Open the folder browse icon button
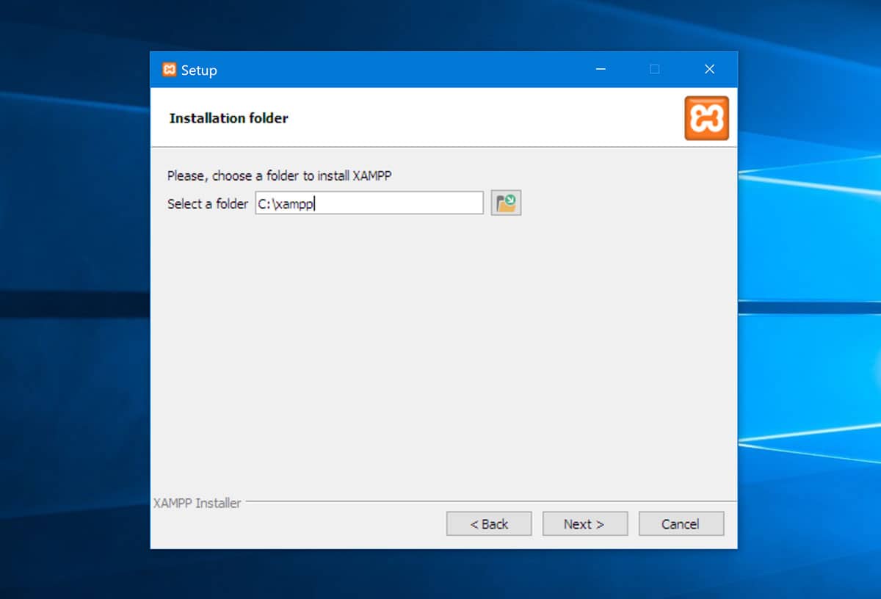The height and width of the screenshot is (599, 881). (506, 203)
